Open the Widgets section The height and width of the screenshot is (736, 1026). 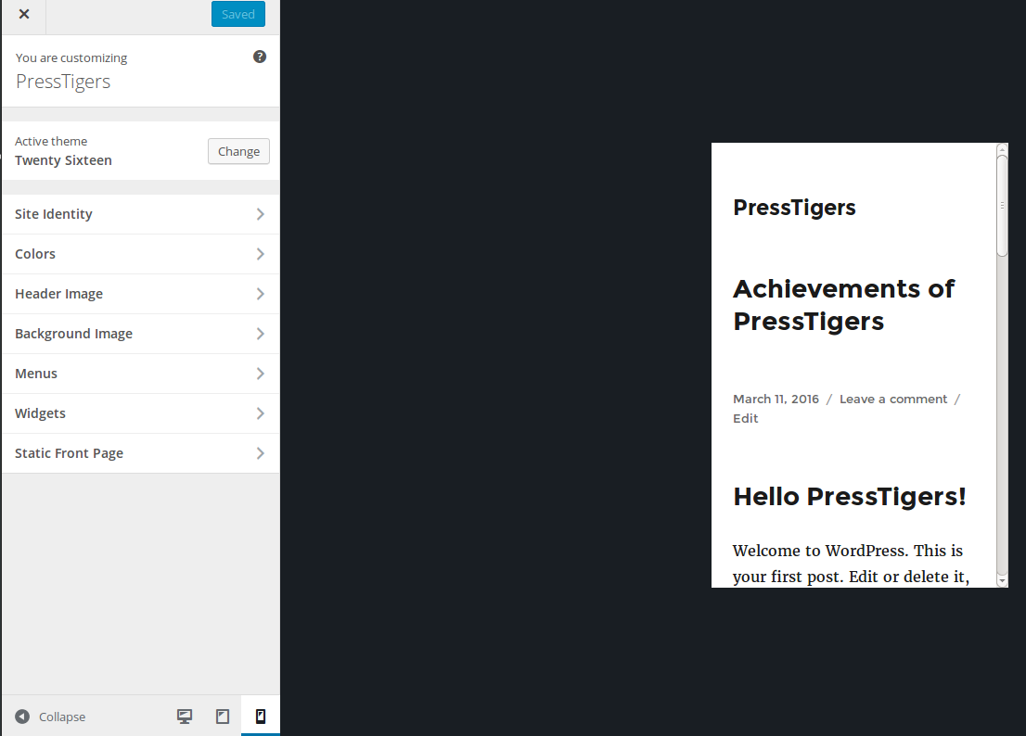click(x=141, y=413)
